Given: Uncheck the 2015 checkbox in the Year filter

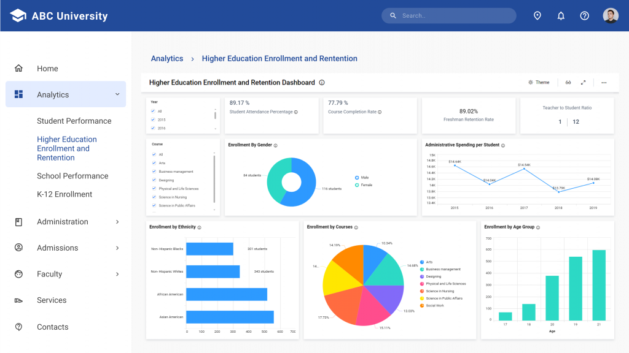Looking at the screenshot, I should 152,120.
